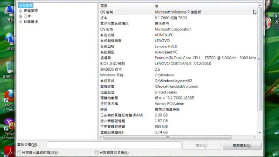Close the desktop gadget with X button
The width and height of the screenshot is (279, 157).
click(276, 16)
